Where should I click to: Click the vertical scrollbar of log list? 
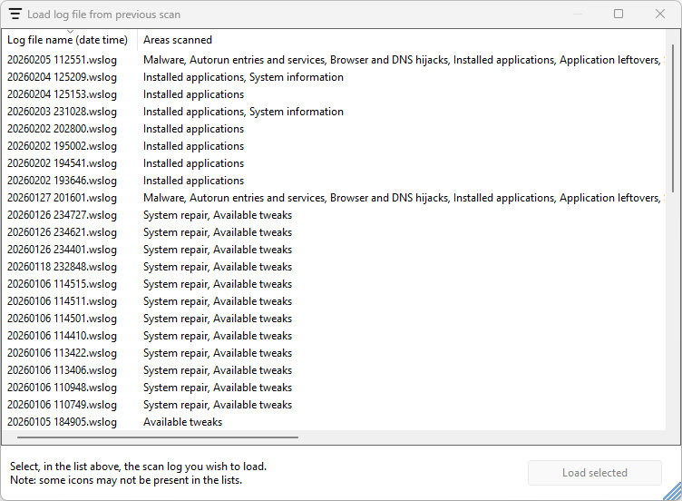672,118
